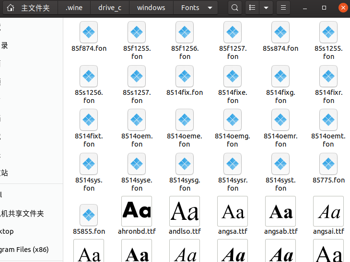Navigate to drive_c in the path bar
The width and height of the screenshot is (350, 262).
(110, 8)
